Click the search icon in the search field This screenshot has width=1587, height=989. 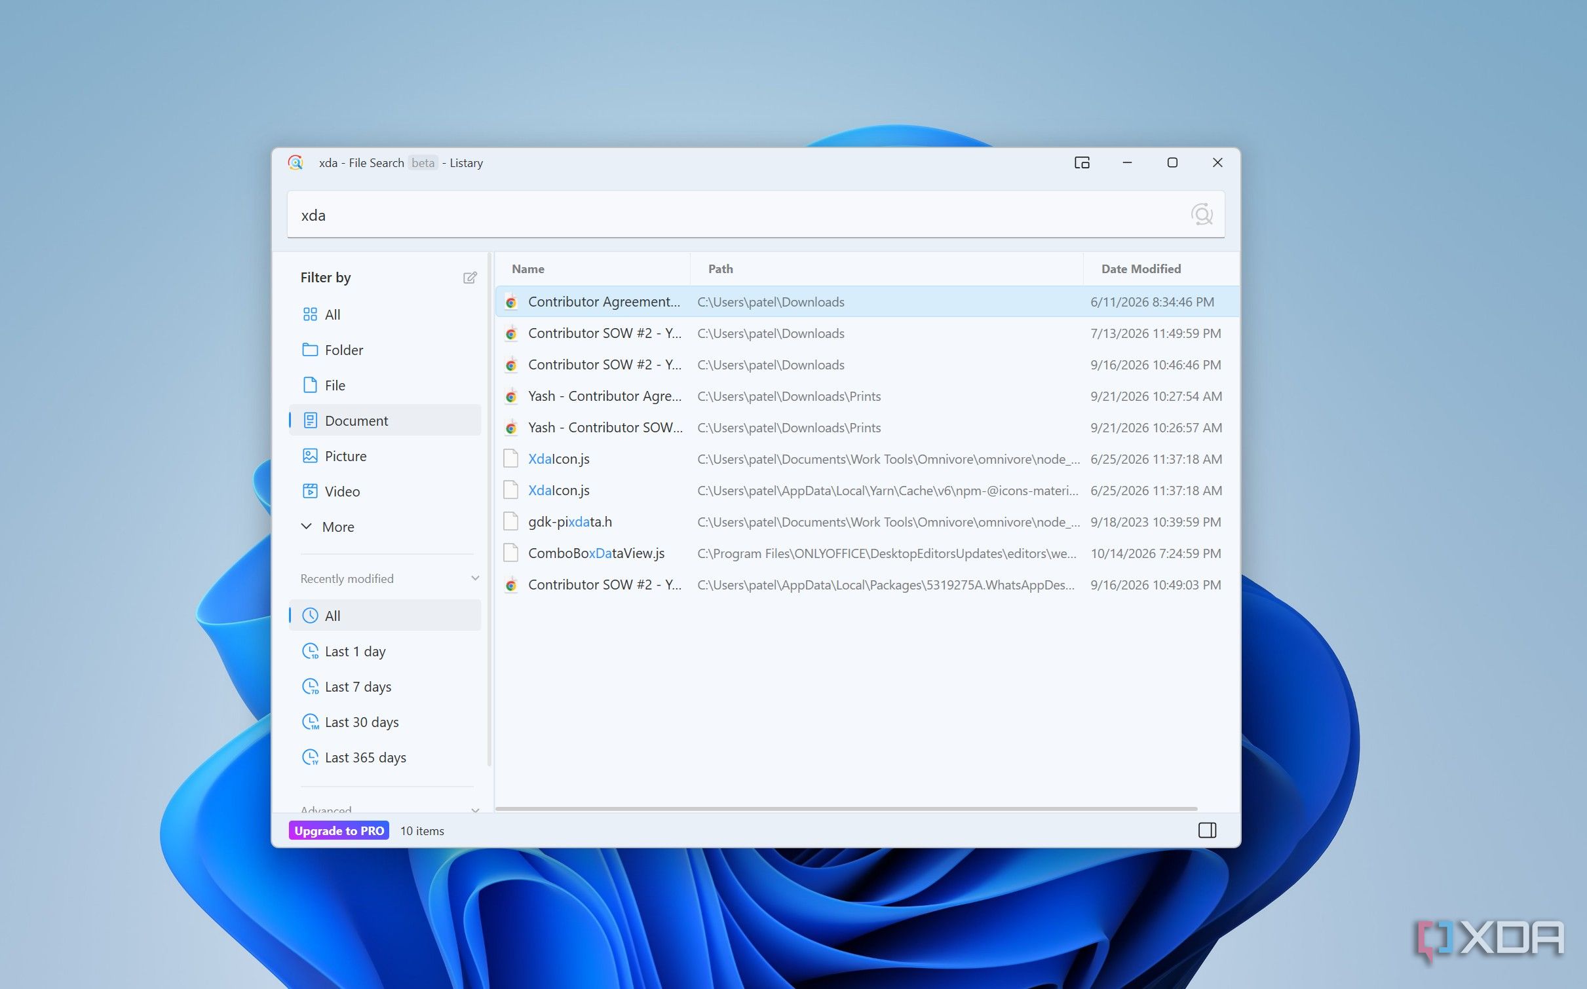[1201, 215]
